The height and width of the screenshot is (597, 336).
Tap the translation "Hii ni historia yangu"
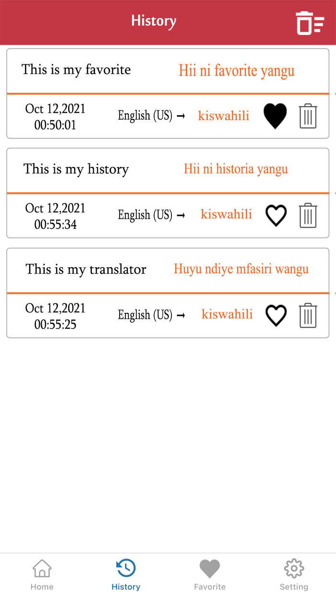pos(236,169)
